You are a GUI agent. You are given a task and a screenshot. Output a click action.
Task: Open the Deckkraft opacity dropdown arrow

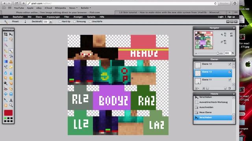click(x=51, y=22)
